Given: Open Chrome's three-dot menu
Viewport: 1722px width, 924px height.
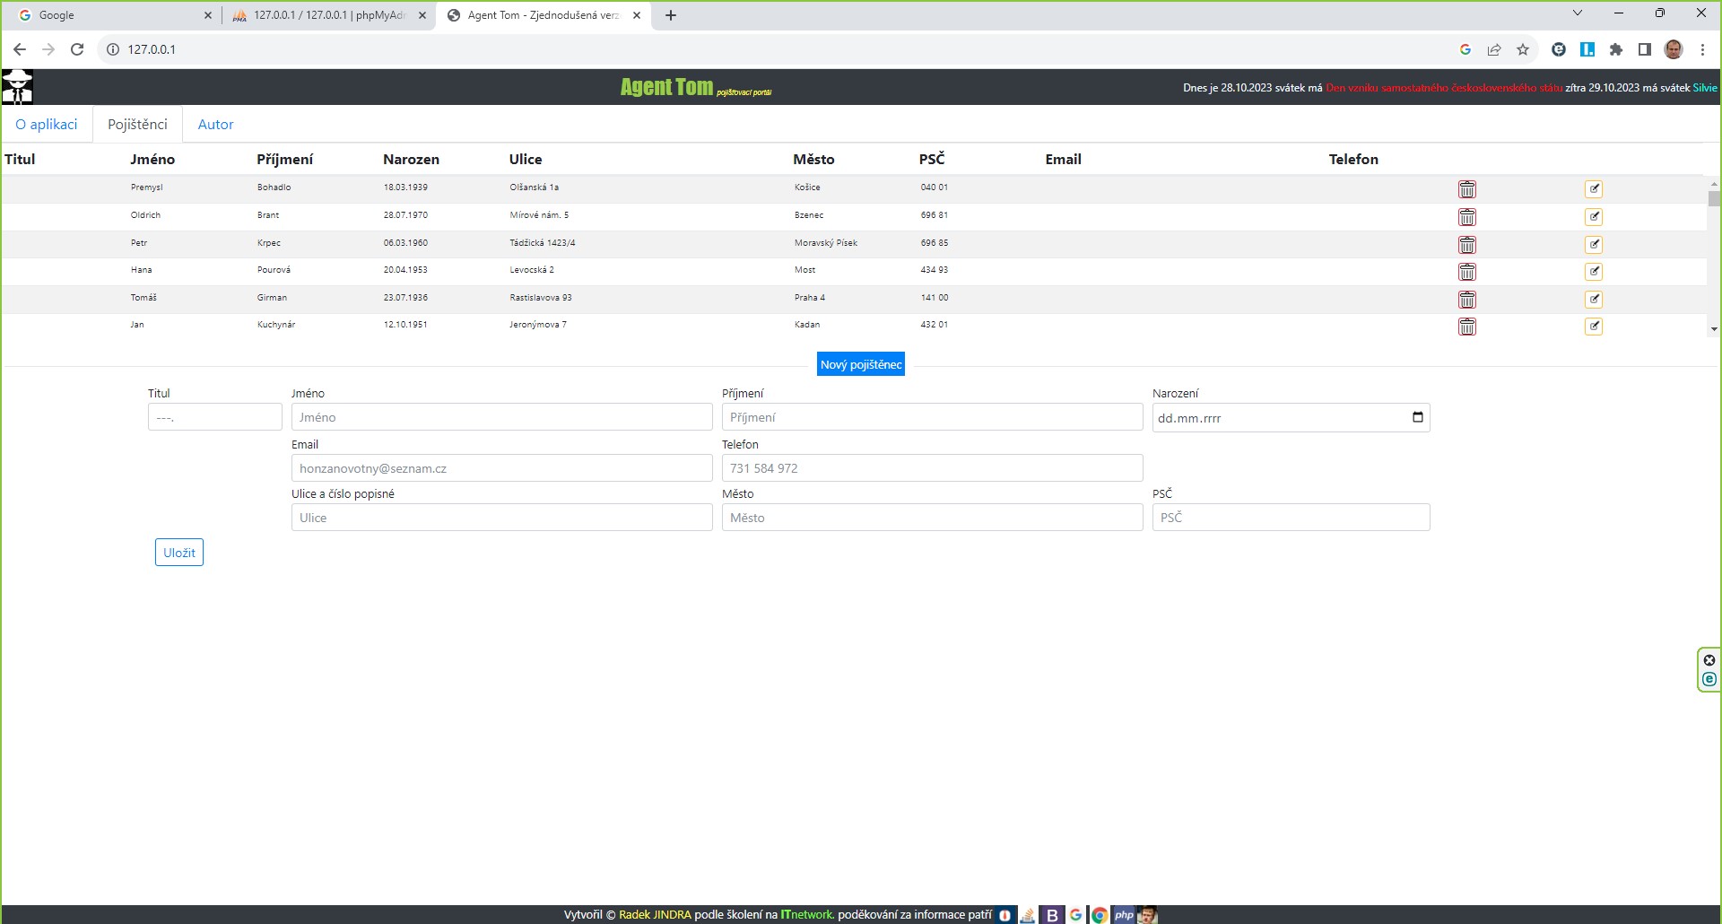Looking at the screenshot, I should [x=1702, y=49].
